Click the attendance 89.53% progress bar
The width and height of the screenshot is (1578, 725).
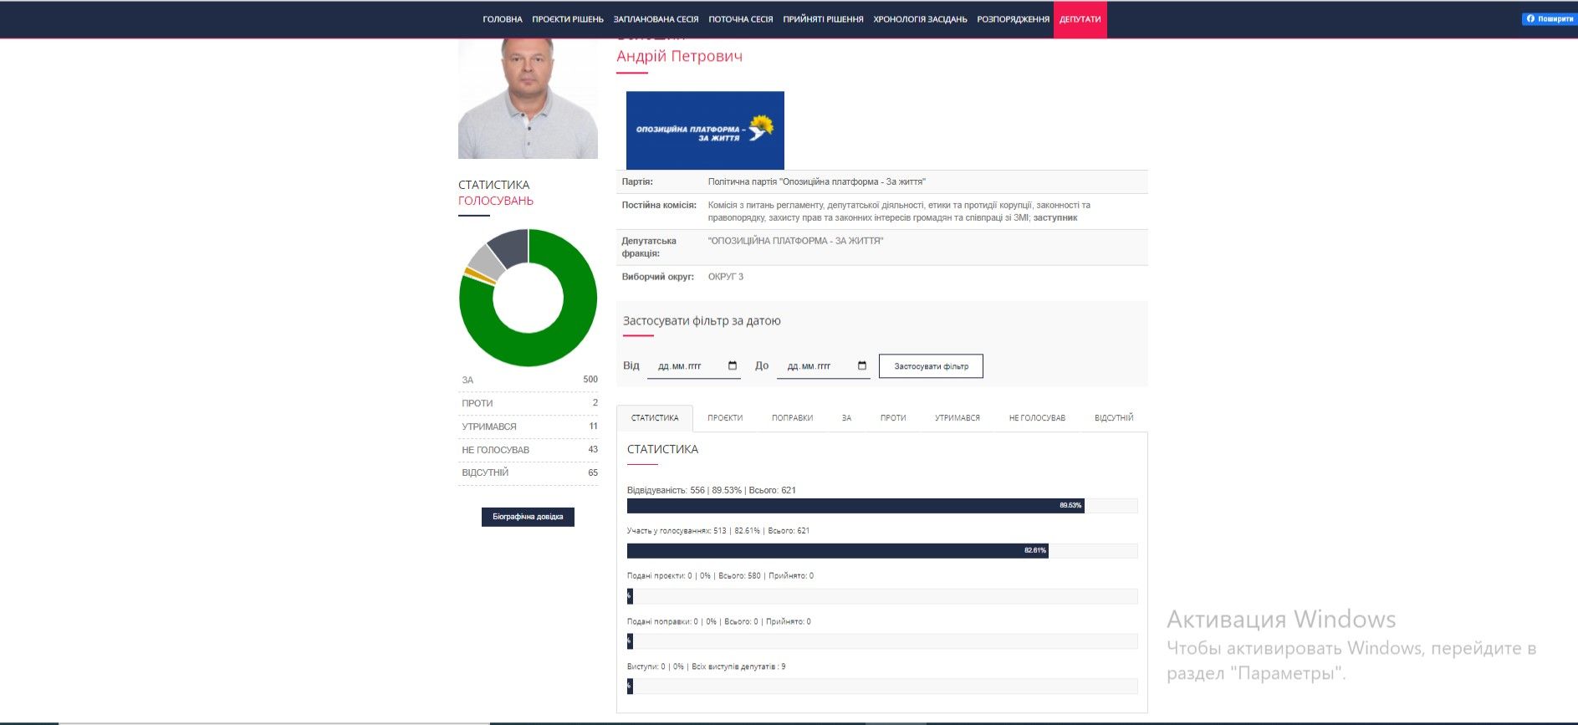[855, 506]
